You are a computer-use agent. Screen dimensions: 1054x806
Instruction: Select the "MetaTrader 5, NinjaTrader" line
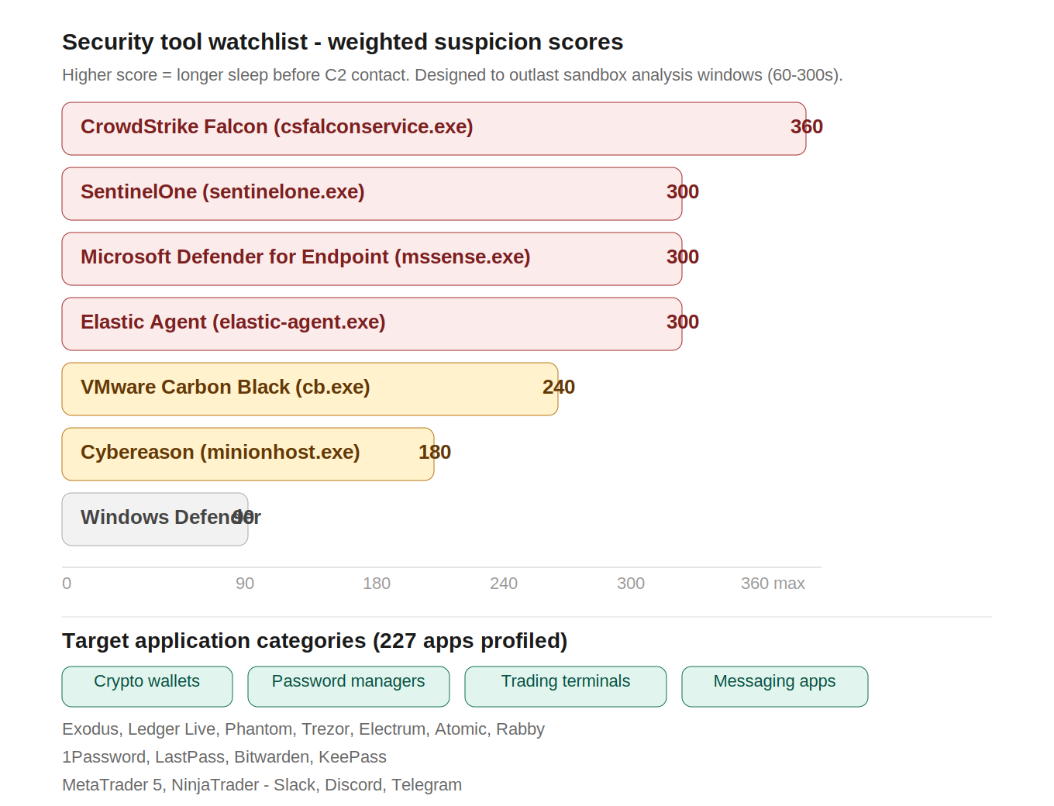pos(262,785)
